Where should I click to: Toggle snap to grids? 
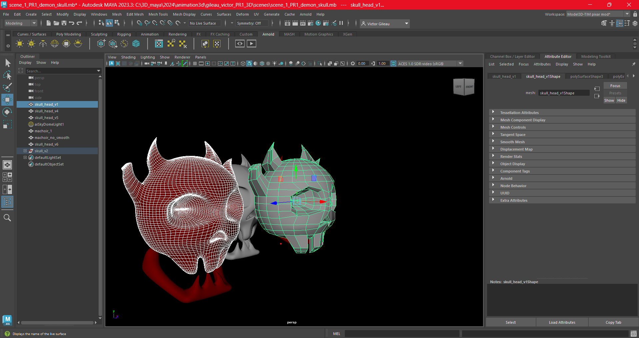pos(139,23)
